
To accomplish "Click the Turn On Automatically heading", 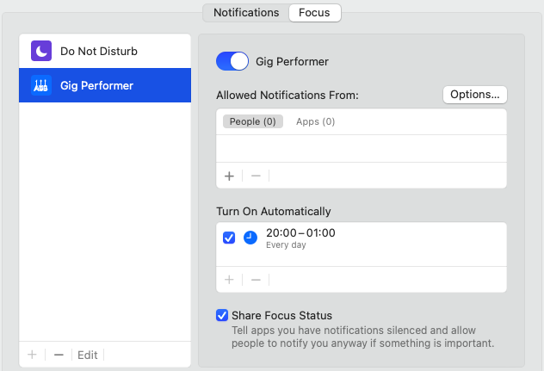I will pos(274,212).
